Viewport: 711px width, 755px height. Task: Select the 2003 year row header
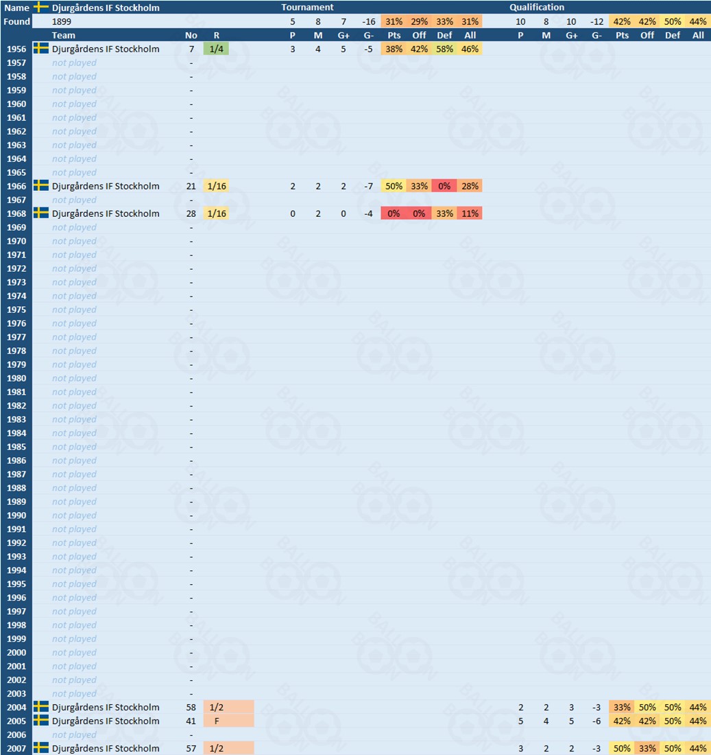coord(16,693)
